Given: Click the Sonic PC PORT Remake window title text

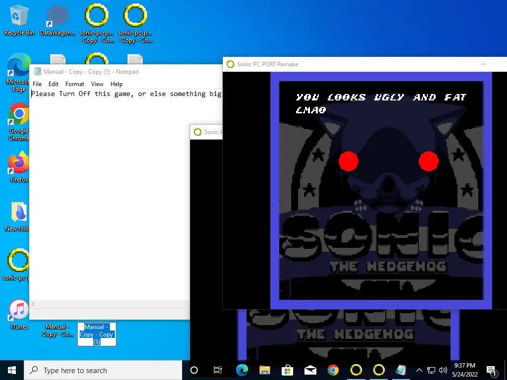Looking at the screenshot, I should coord(267,64).
